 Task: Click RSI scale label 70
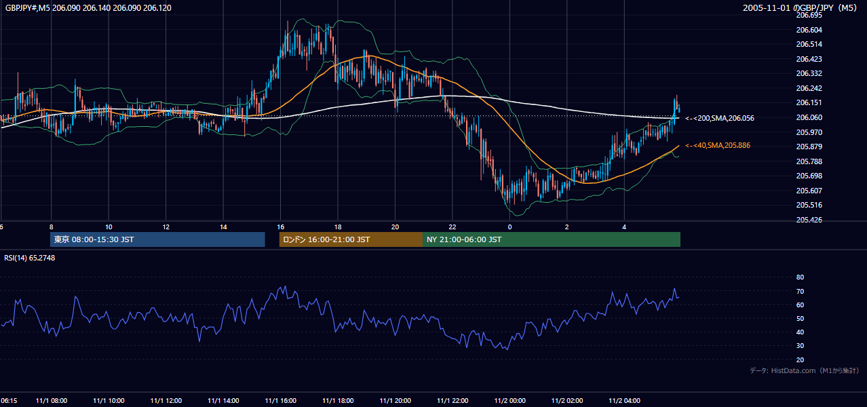[x=800, y=291]
